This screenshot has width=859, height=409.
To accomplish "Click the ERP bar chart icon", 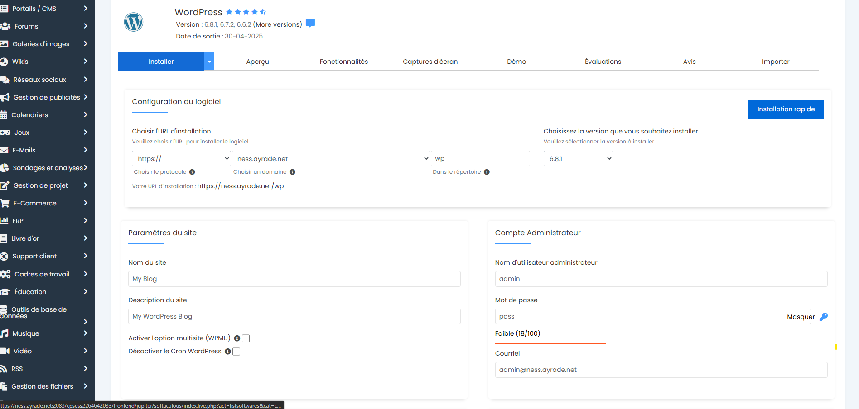I will (4, 221).
